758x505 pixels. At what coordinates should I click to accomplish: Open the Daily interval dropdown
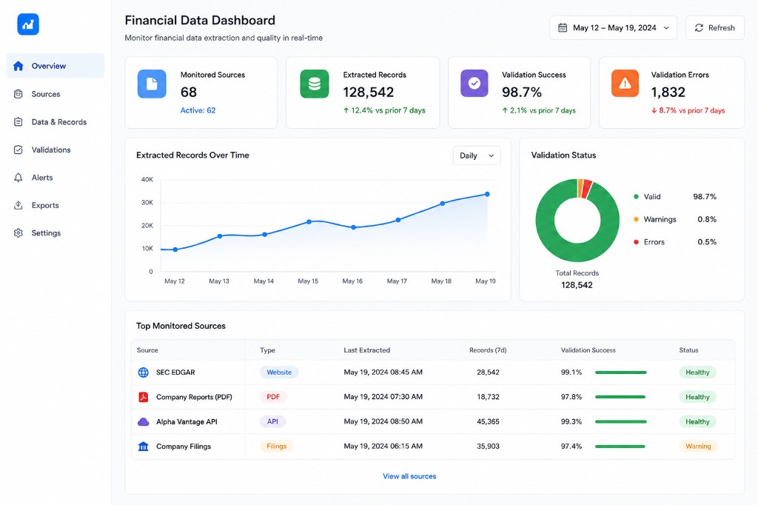(x=477, y=155)
